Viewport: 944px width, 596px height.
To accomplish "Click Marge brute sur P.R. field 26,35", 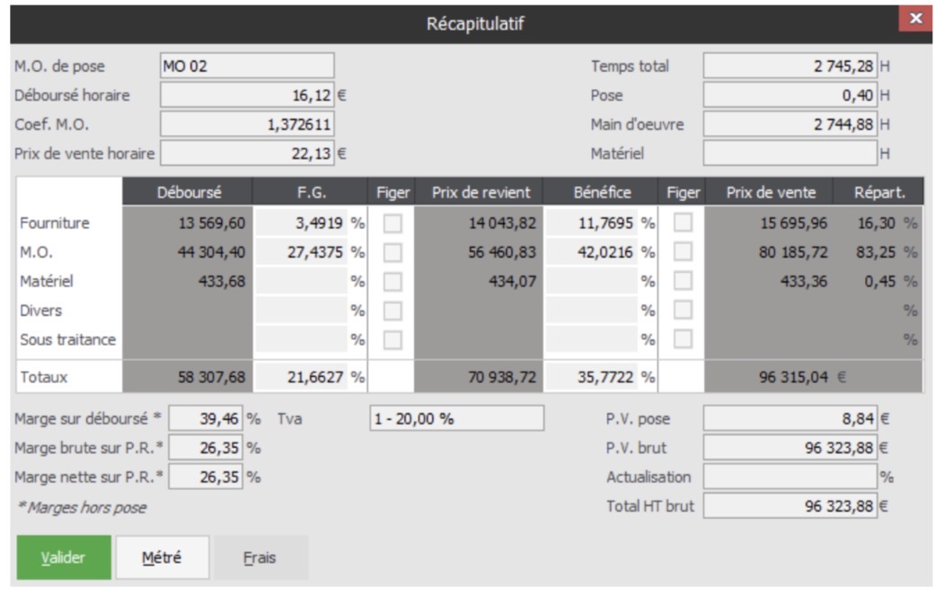I will [x=206, y=448].
